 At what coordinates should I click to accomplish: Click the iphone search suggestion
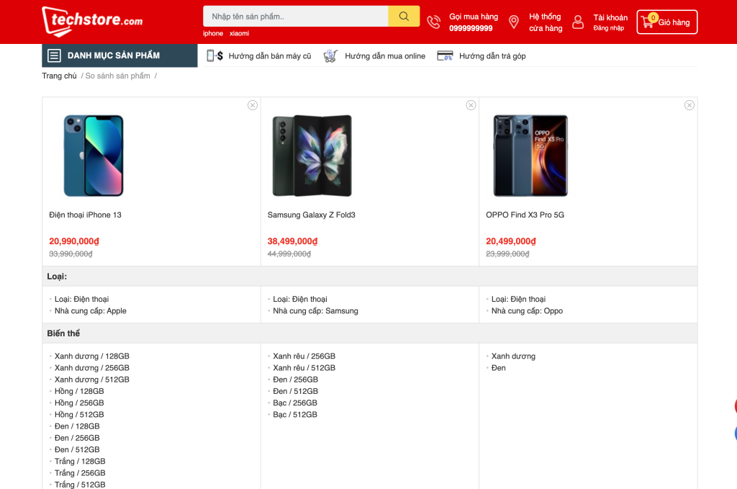pos(213,33)
